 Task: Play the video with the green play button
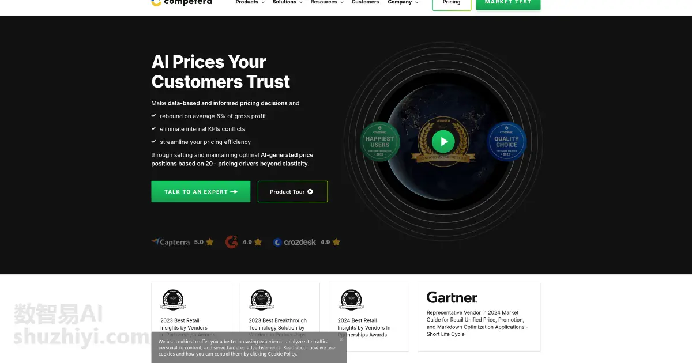443,141
